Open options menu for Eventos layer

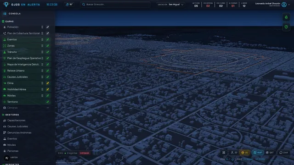(42, 40)
